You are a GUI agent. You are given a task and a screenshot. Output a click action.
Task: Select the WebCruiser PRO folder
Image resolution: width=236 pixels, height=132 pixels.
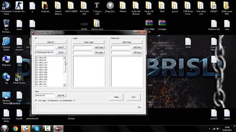tap(227, 8)
